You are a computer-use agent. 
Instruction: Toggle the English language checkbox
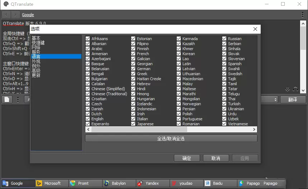[87, 118]
